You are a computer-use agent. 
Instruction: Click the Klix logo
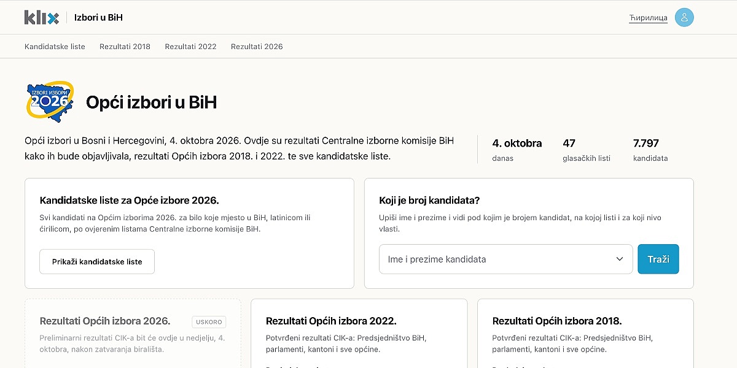click(42, 17)
